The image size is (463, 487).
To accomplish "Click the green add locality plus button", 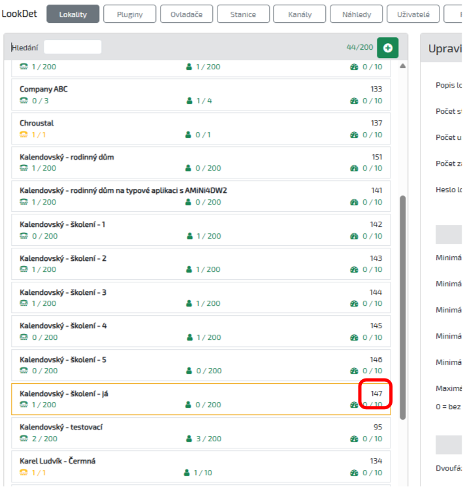I will click(x=388, y=48).
